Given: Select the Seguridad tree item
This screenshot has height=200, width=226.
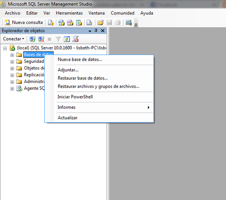Looking at the screenshot, I should [x=34, y=61].
